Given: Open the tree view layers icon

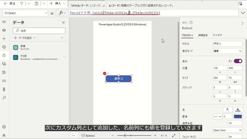Looking at the screenshot, I should click(4, 30).
